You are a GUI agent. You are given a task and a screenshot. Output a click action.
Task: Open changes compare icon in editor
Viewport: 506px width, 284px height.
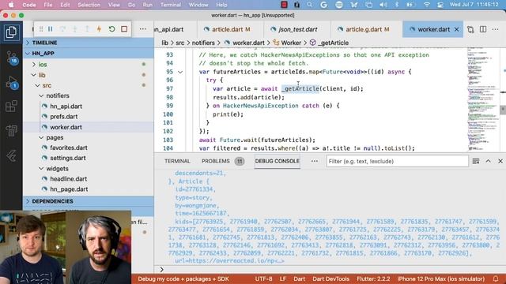tap(470, 29)
